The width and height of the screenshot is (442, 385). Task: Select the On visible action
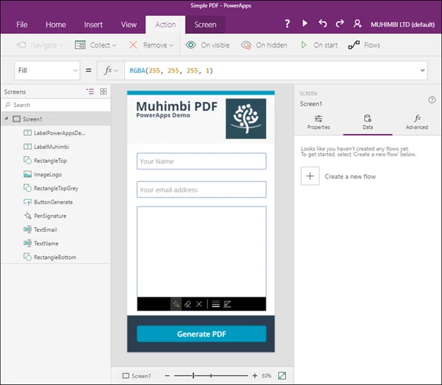207,45
